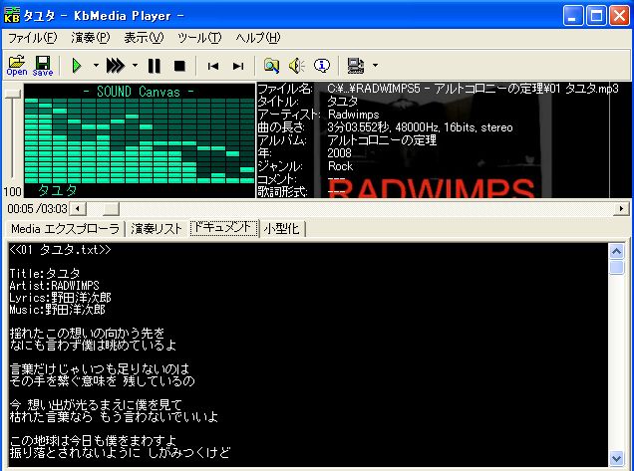634x471 pixels.
Task: Click the lyrics scrollbar up arrow
Action: [x=617, y=252]
